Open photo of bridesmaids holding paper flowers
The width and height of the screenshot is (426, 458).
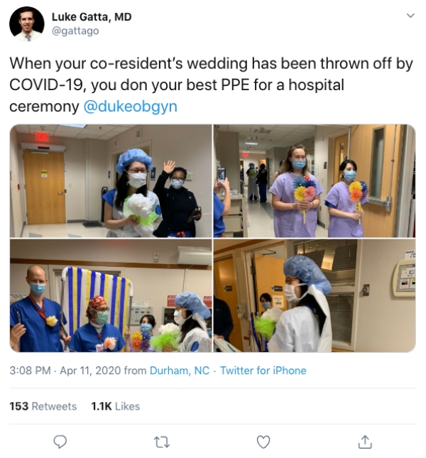[315, 181]
